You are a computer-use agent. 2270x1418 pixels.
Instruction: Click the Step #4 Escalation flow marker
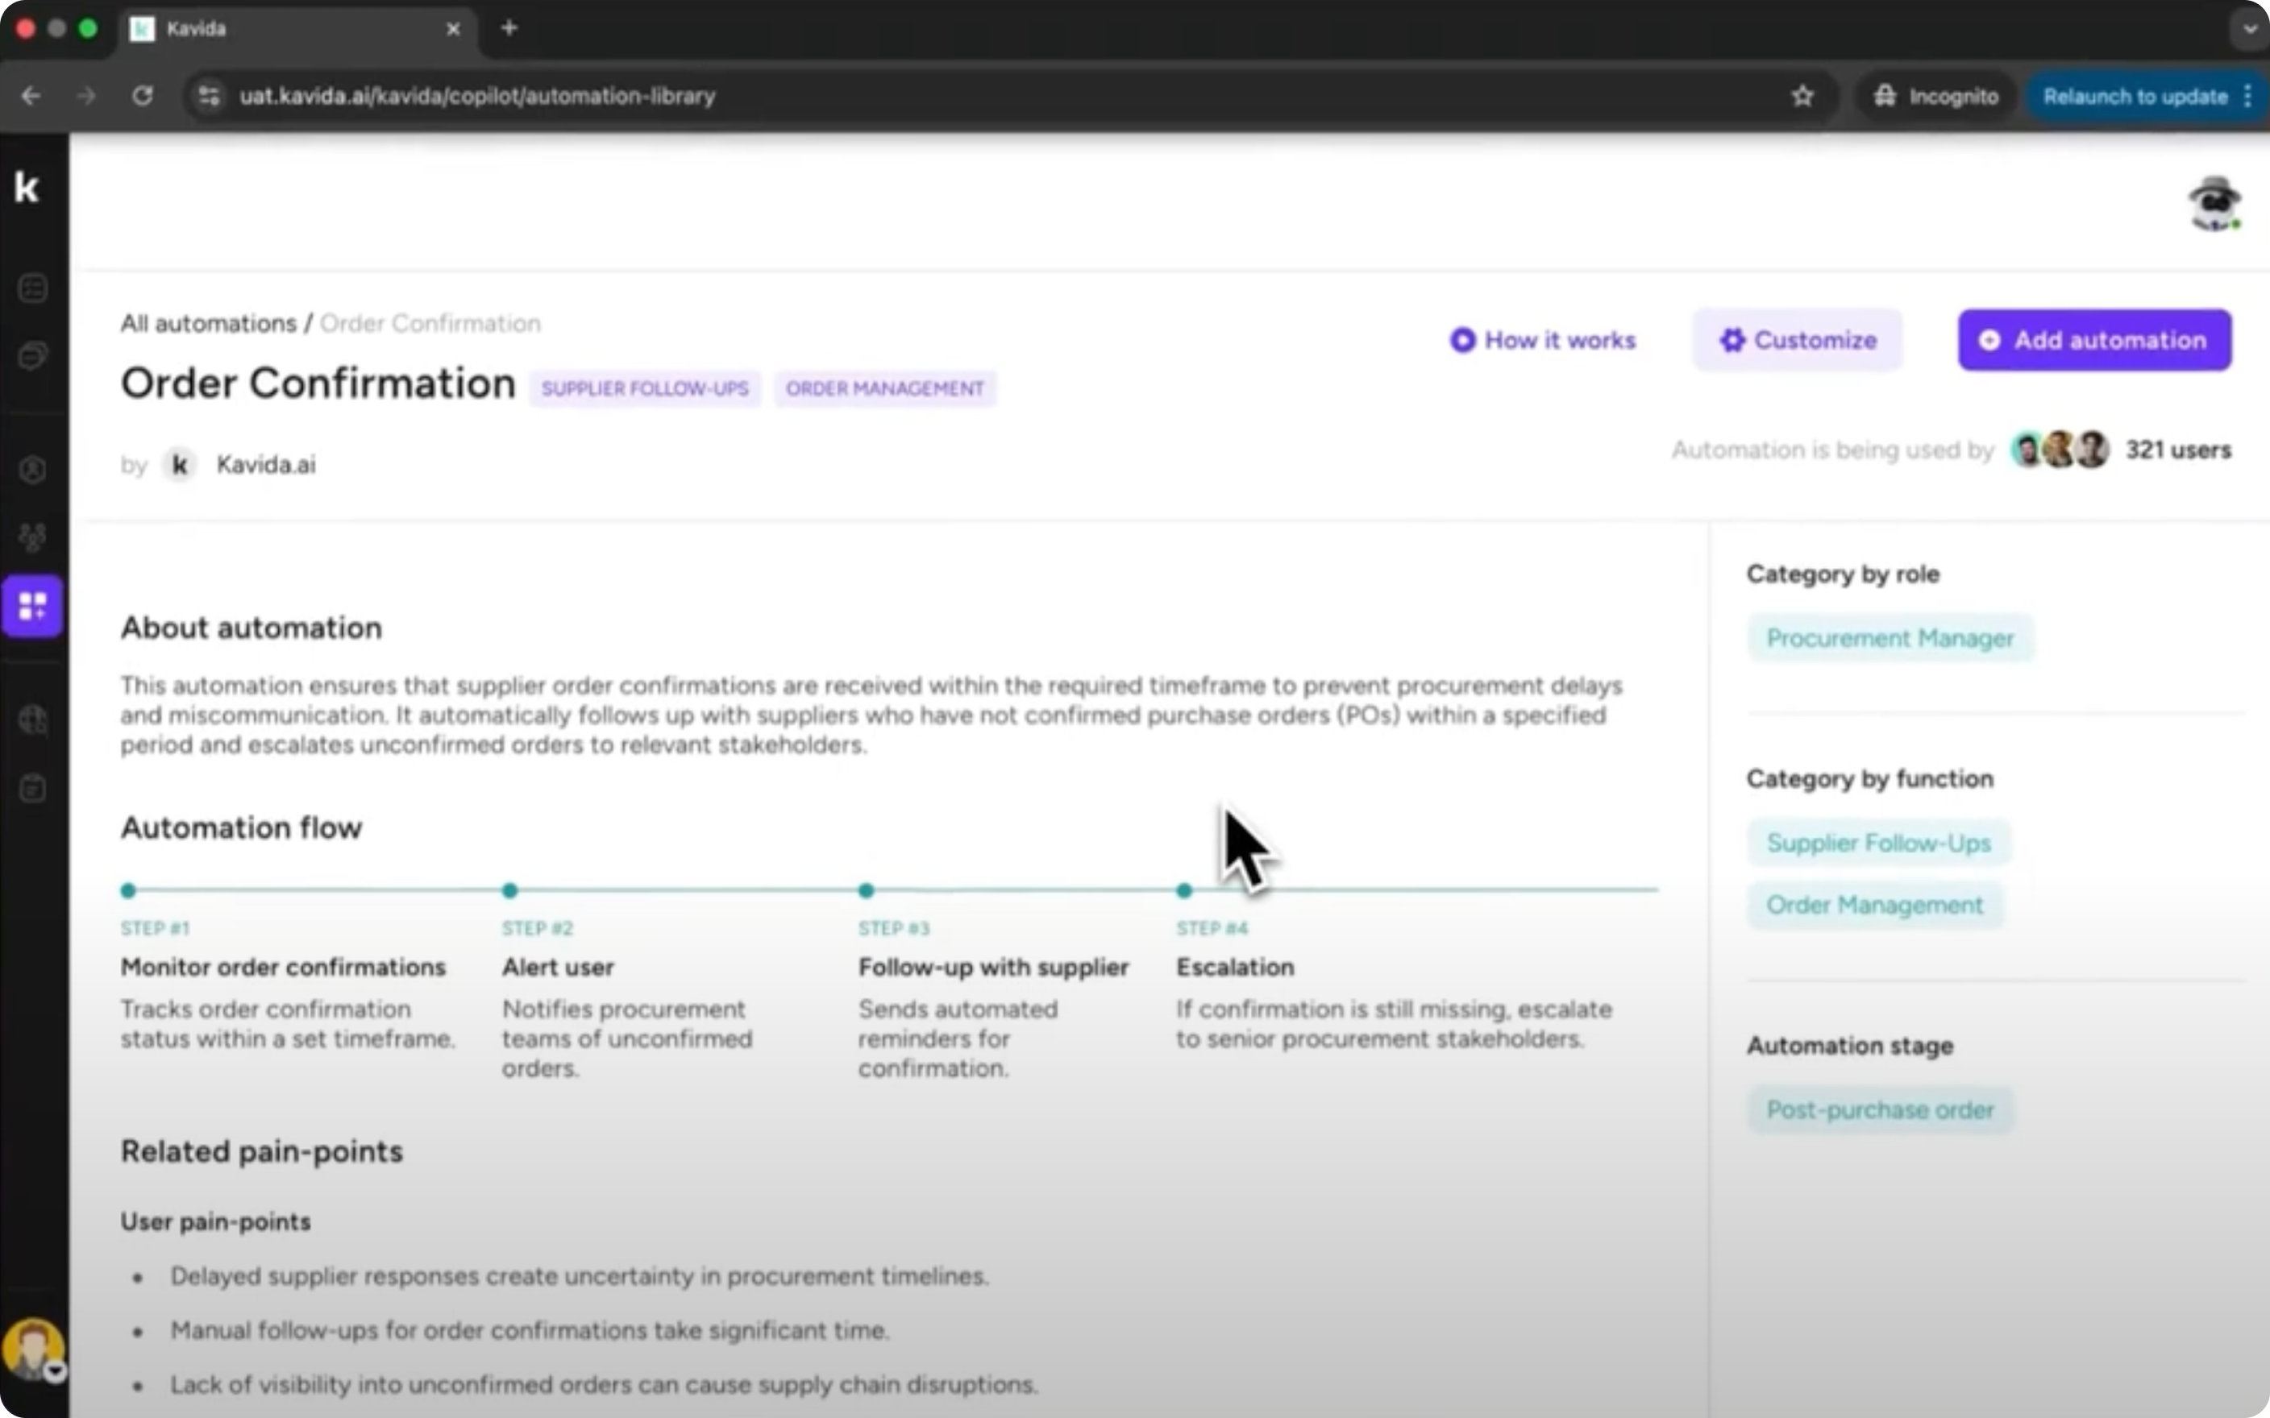(1184, 890)
